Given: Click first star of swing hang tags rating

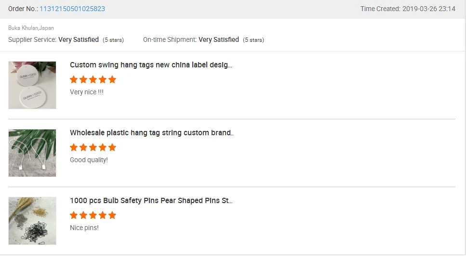Looking at the screenshot, I should 74,79.
